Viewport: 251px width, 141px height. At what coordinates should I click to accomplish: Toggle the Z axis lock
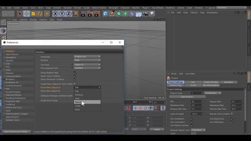(x=69, y=14)
